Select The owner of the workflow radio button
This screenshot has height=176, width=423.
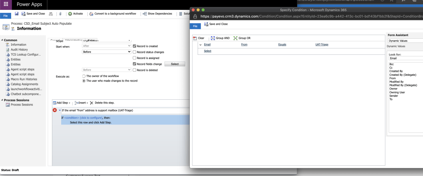[x=84, y=77]
